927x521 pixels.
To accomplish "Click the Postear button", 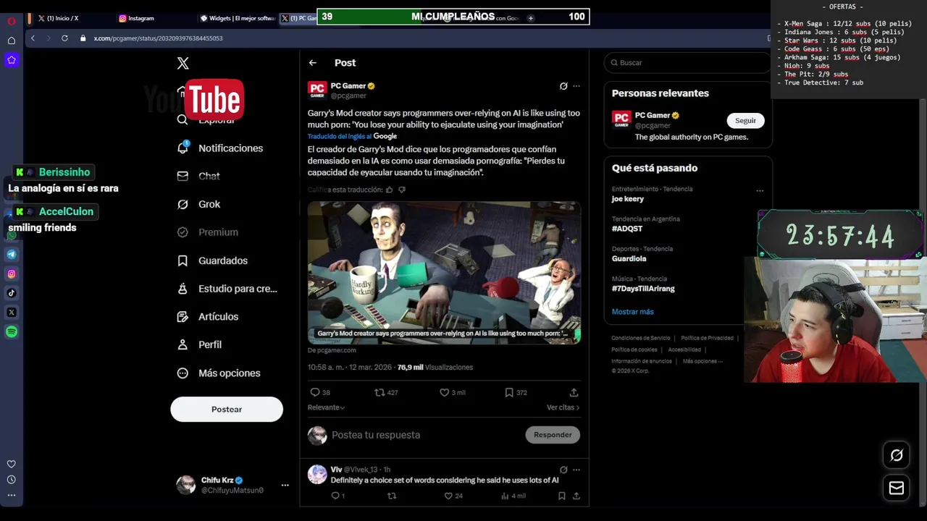I will (227, 410).
